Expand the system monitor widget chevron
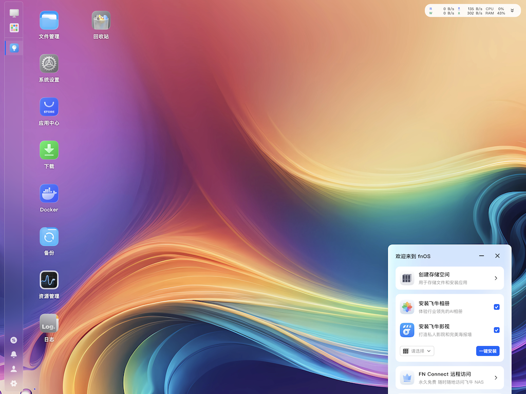Viewport: 526px width, 394px height. click(512, 11)
